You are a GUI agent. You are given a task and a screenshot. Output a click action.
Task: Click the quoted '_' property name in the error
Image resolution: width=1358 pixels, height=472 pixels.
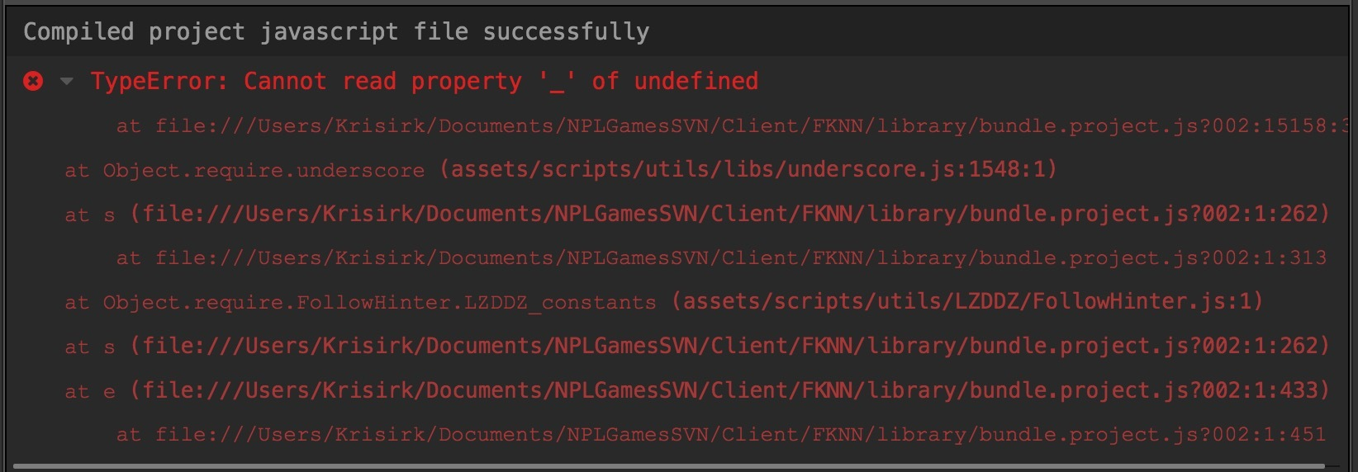pos(557,81)
